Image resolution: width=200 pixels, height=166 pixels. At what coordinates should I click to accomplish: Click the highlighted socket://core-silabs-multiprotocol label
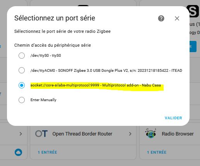pos(96,85)
